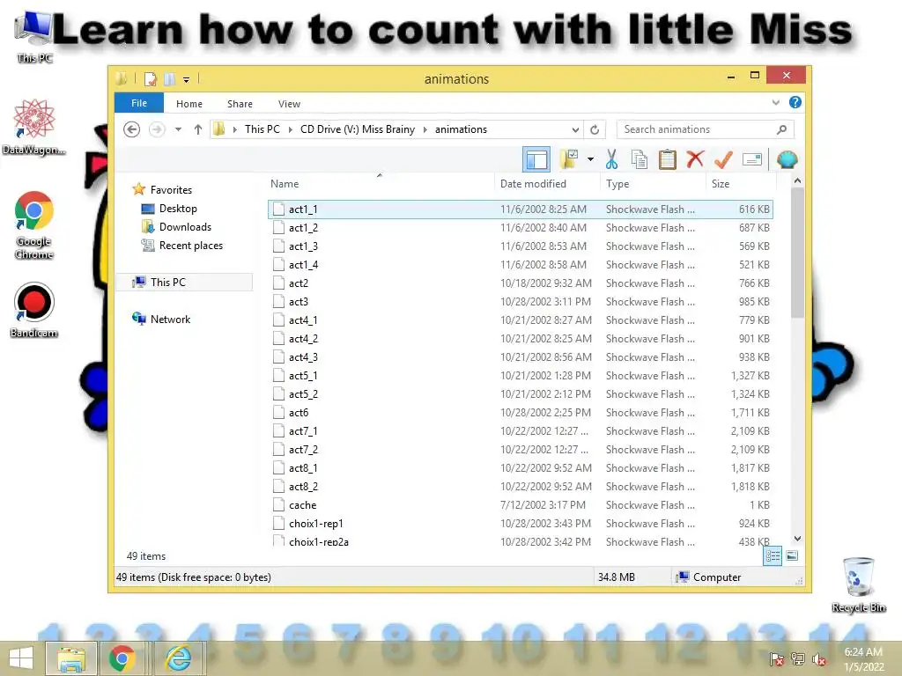Open the File tab
The image size is (902, 676).
click(x=139, y=103)
